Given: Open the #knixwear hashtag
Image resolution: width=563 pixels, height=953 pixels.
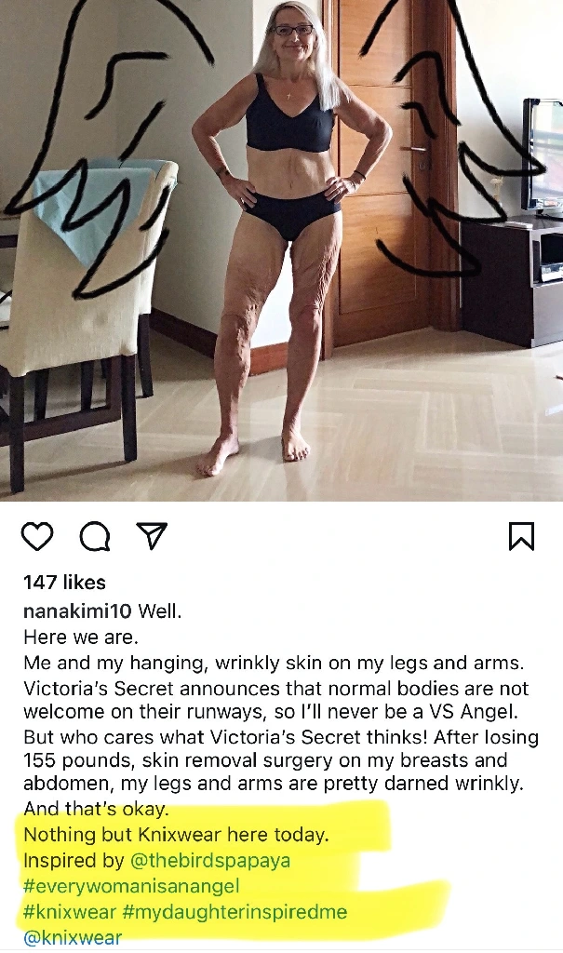Looking at the screenshot, I should click(69, 912).
